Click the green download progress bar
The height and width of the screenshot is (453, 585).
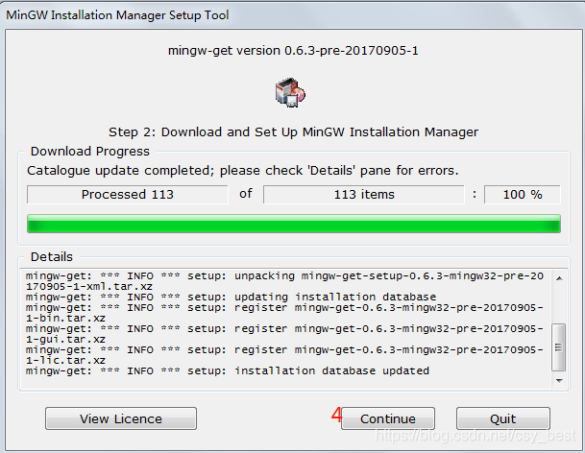(294, 224)
